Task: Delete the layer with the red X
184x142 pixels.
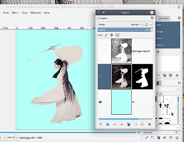Action: pos(149,124)
